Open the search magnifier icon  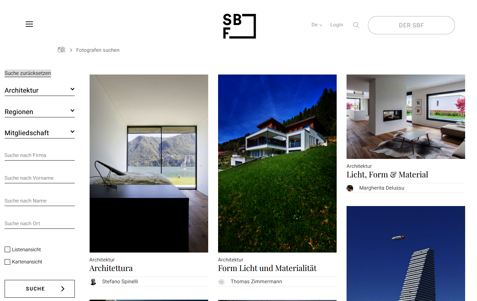pyautogui.click(x=356, y=25)
